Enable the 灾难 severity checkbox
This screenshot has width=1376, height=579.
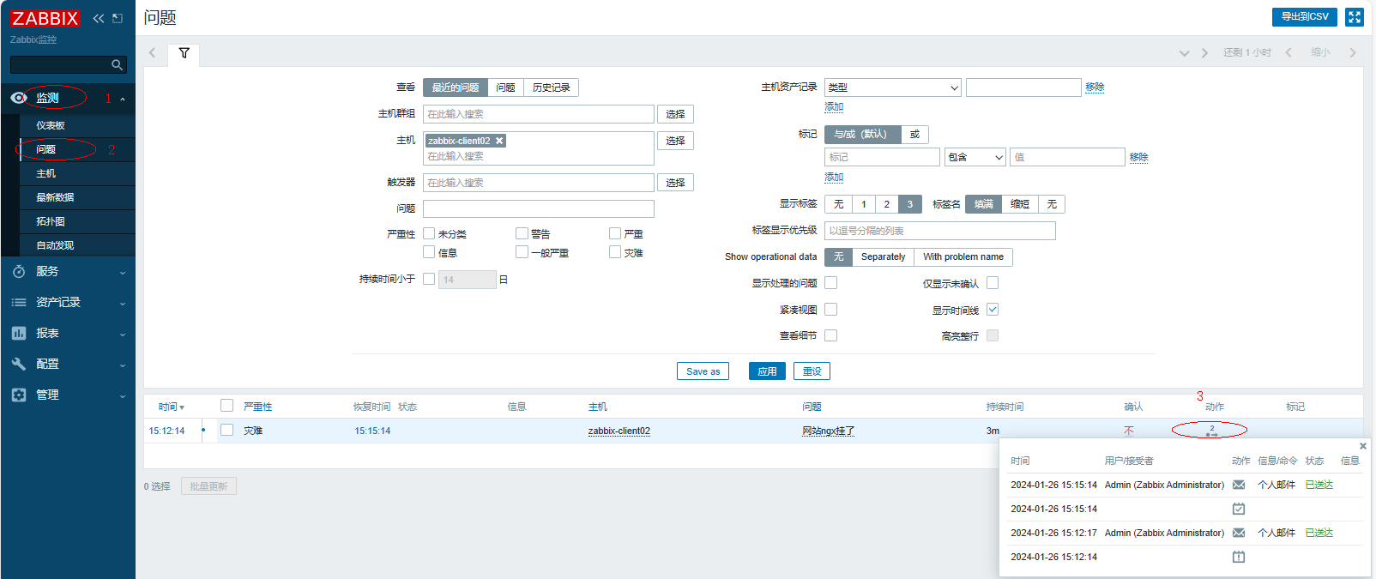[615, 252]
